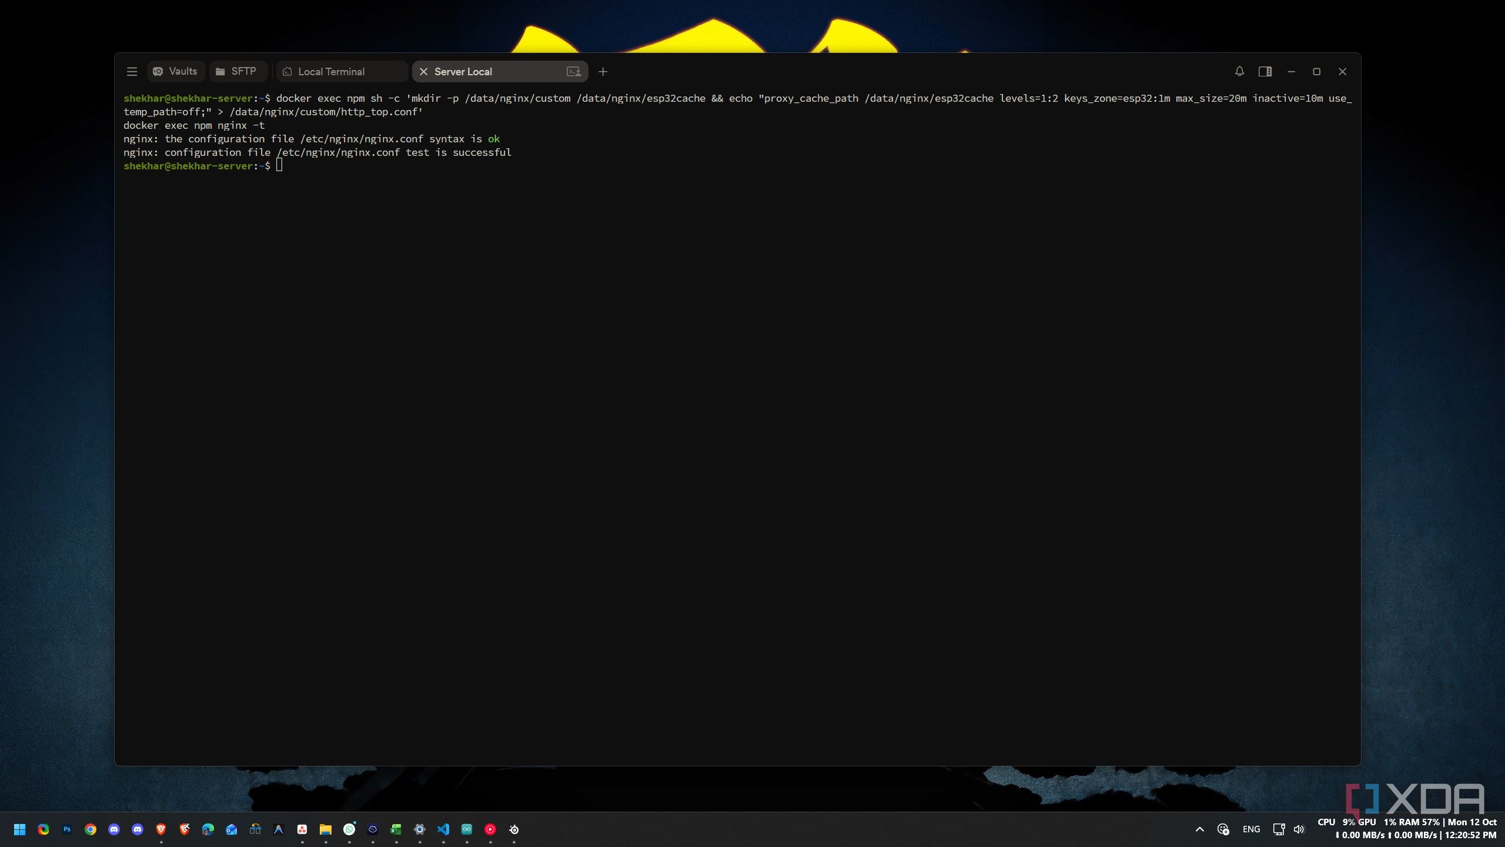
Task: Click the terminal prompt cursor
Action: pyautogui.click(x=279, y=165)
